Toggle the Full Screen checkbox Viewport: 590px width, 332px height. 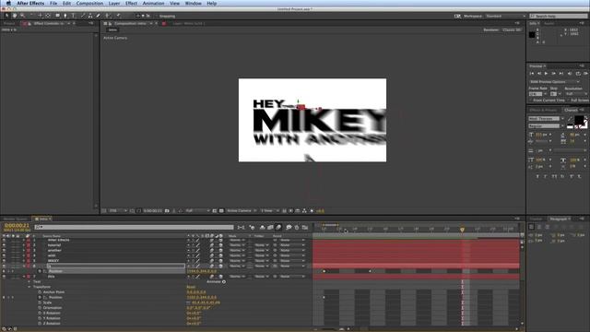(x=569, y=101)
